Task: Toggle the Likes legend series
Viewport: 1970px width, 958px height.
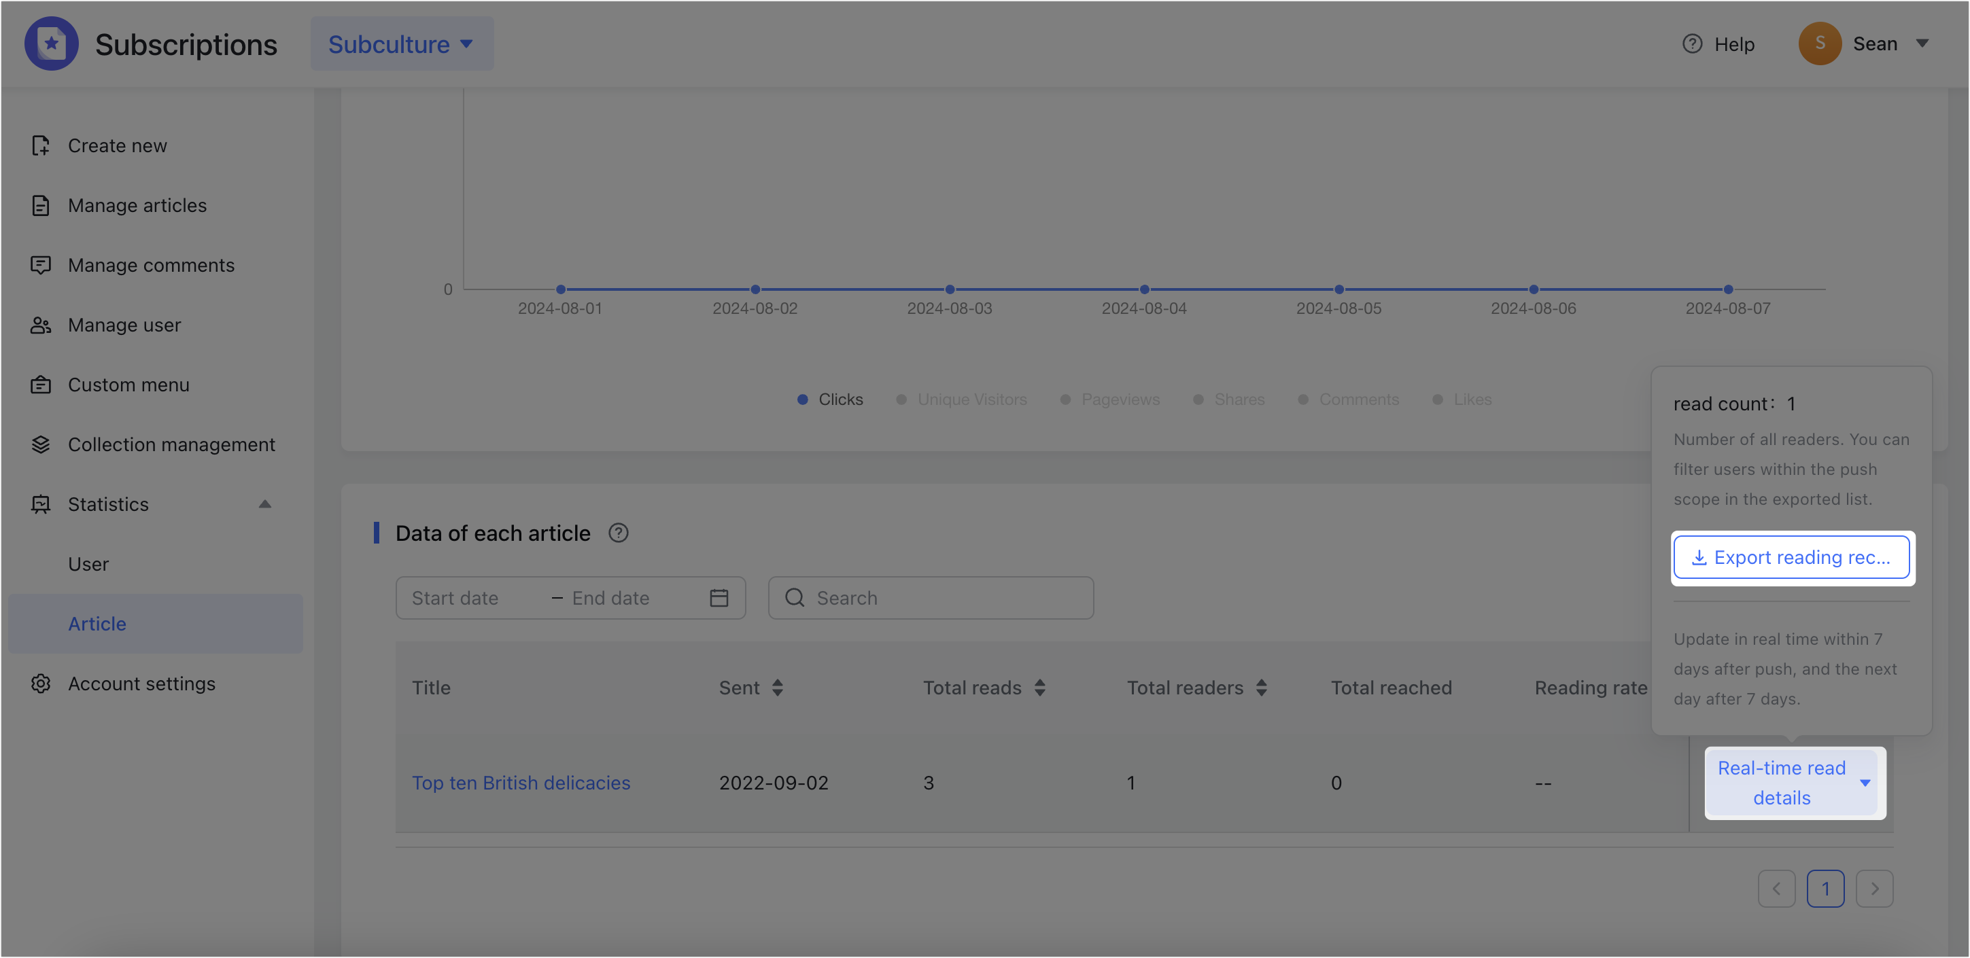Action: click(1462, 399)
